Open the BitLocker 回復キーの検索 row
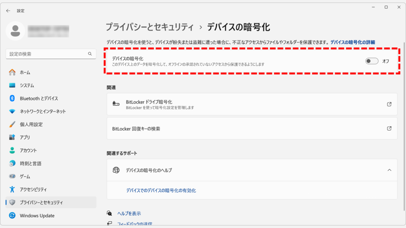Viewport: 406px width, 228px height. tap(252, 129)
